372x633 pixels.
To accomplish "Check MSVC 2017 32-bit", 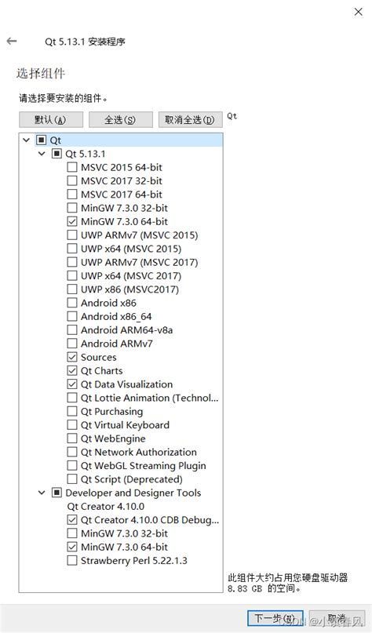I will coord(72,181).
